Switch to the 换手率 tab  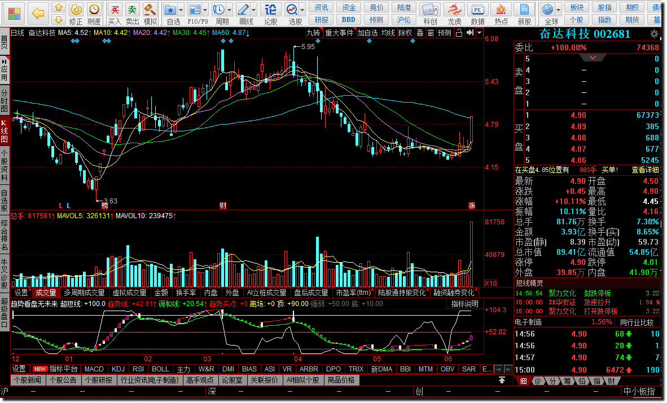coord(186,293)
